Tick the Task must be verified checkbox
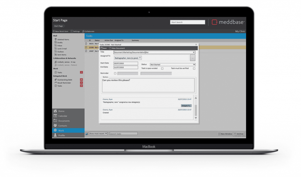The height and width of the screenshot is (177, 301). pyautogui.click(x=194, y=68)
